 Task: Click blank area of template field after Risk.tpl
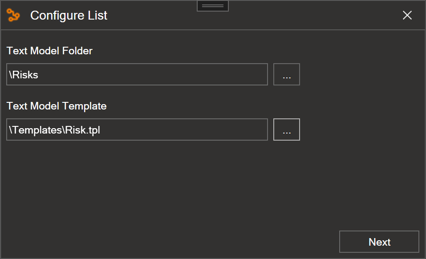[x=183, y=129]
